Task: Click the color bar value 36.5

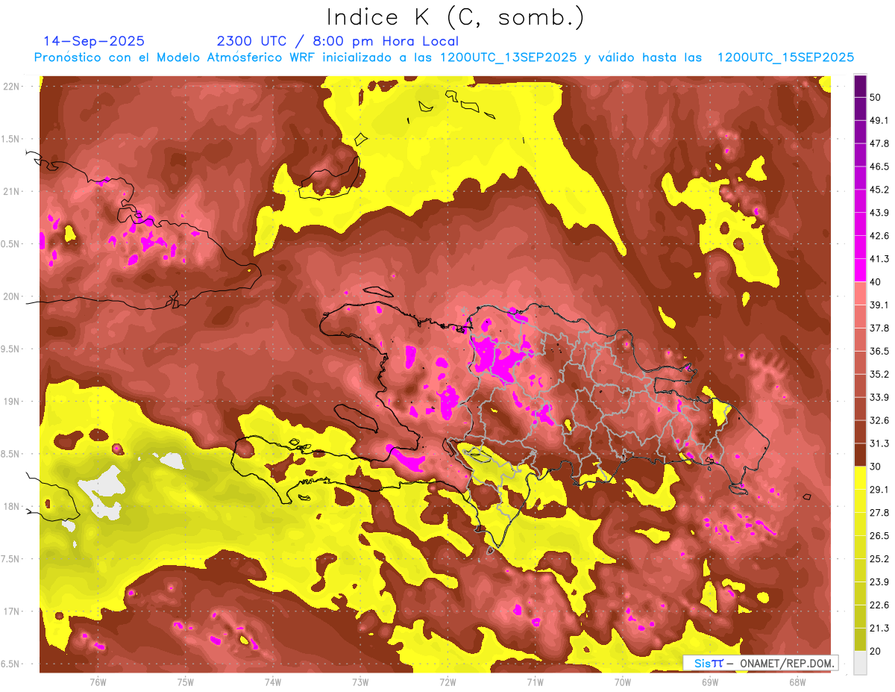Action: (879, 351)
